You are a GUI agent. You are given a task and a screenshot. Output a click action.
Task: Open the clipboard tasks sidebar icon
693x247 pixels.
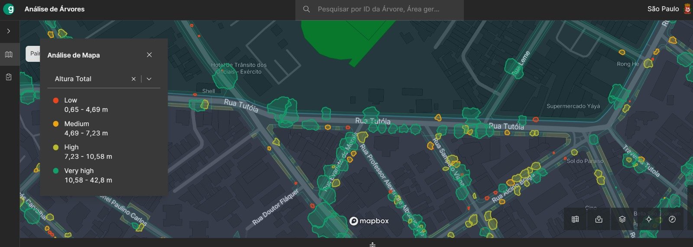[9, 77]
